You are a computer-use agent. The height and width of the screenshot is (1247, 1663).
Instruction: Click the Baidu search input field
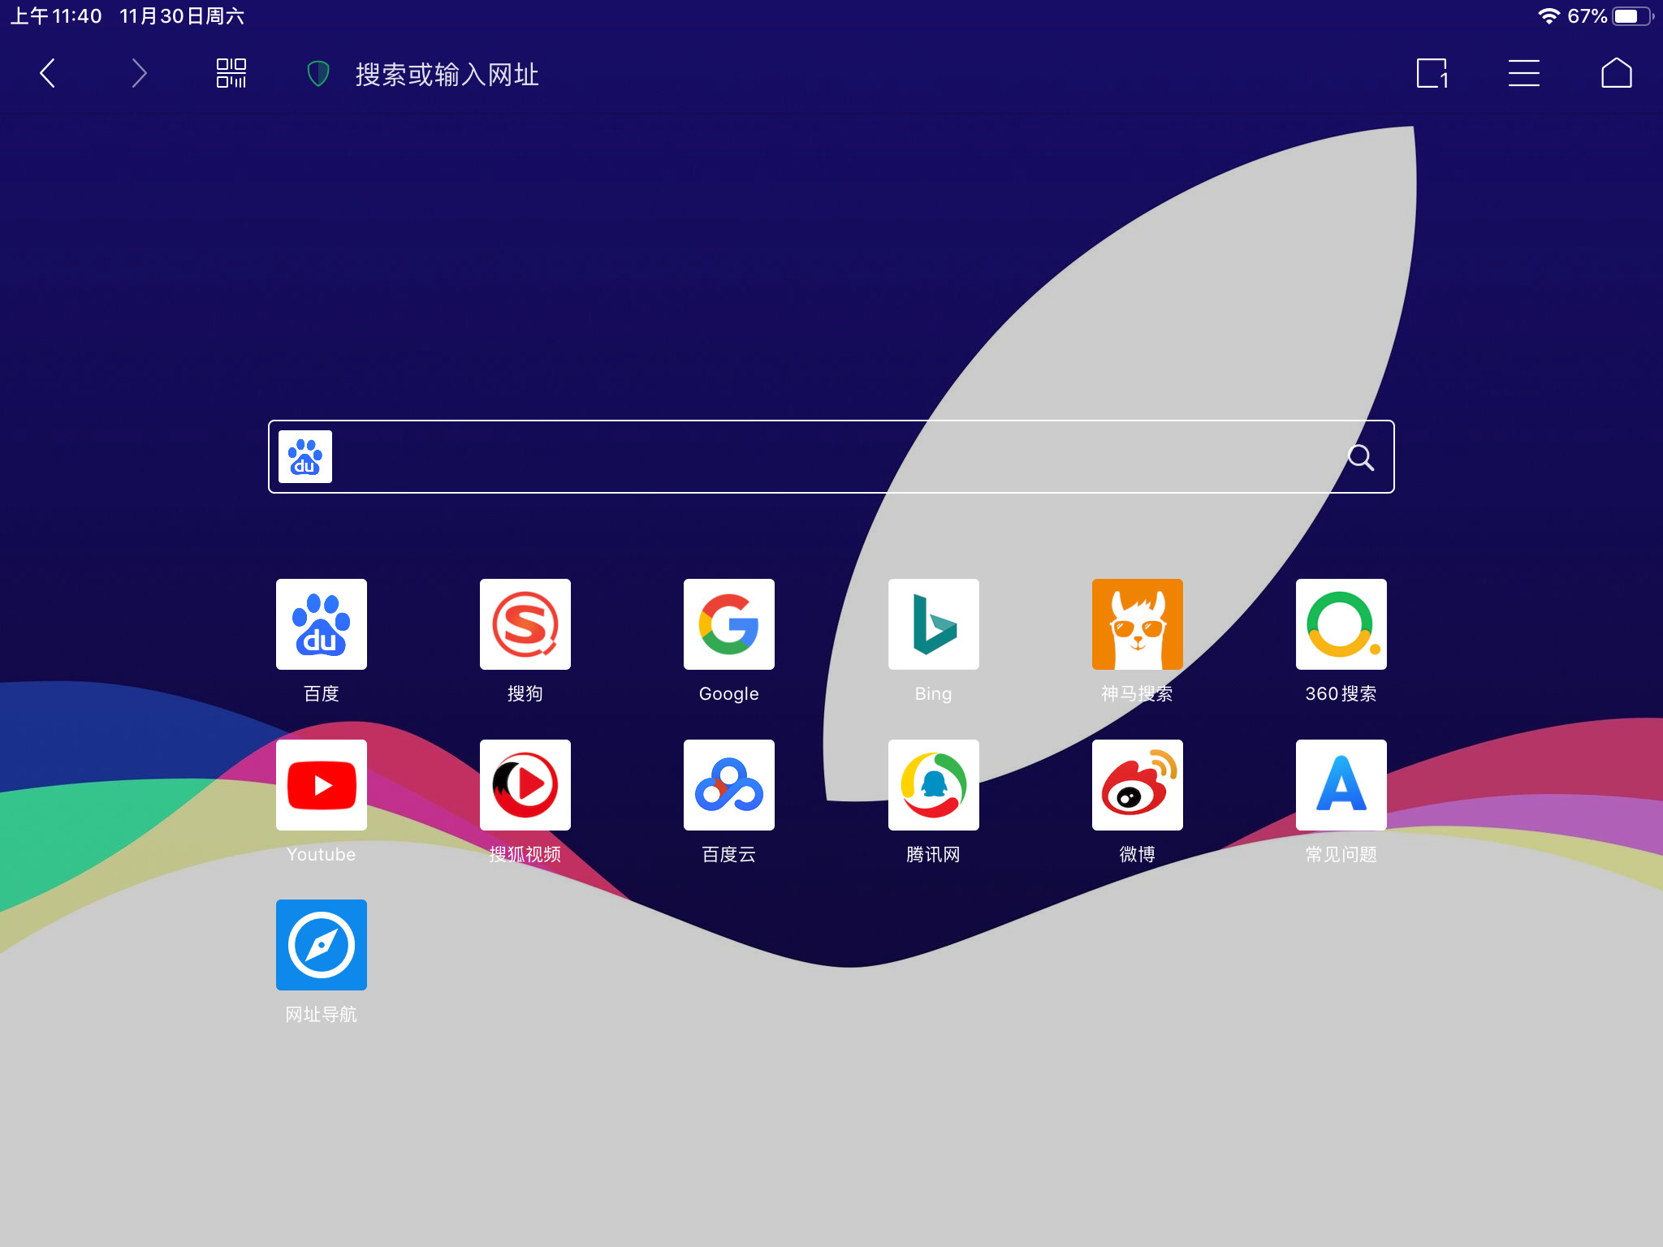830,460
